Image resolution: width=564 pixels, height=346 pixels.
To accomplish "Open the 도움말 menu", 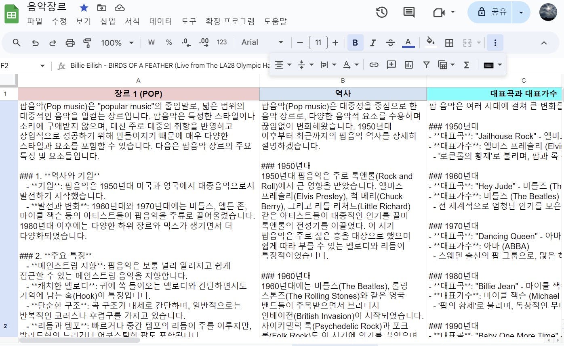I will click(x=275, y=21).
